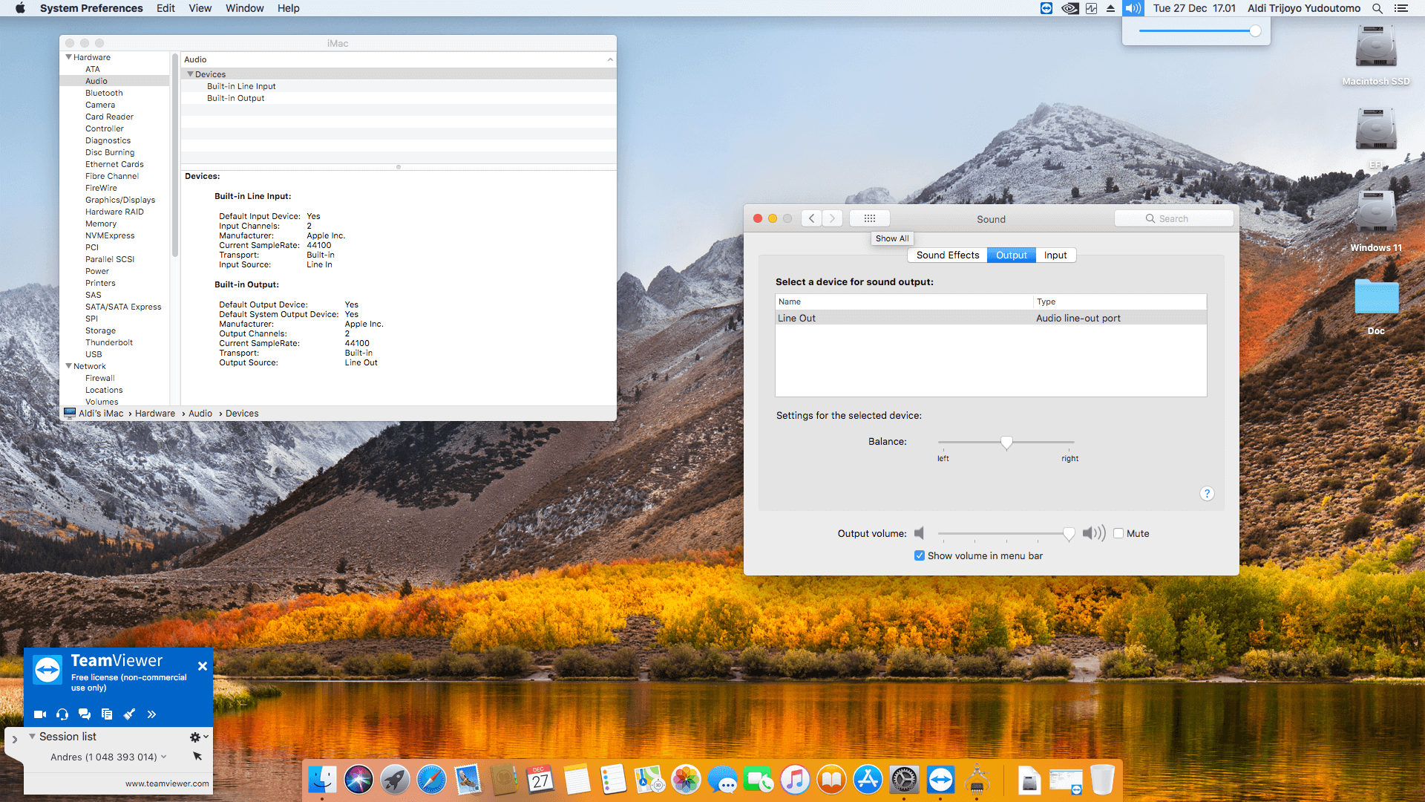The height and width of the screenshot is (802, 1425).
Task: Click the eject icon in menu bar
Action: [x=1110, y=8]
